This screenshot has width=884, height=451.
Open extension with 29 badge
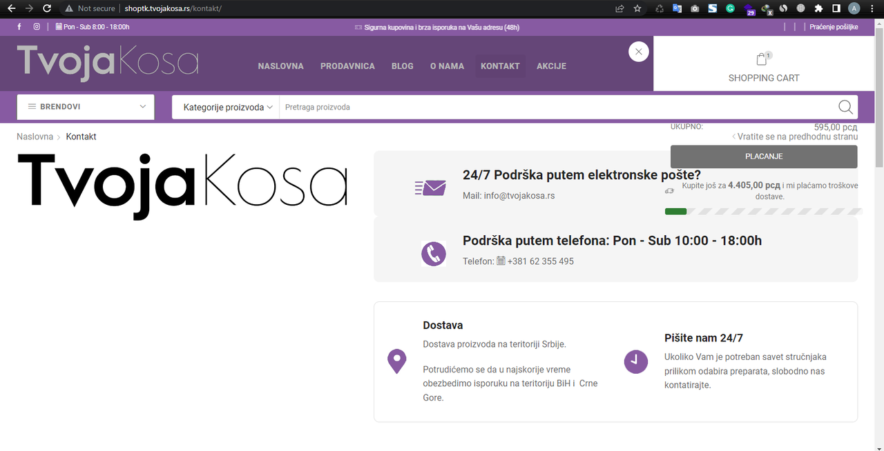(x=749, y=9)
